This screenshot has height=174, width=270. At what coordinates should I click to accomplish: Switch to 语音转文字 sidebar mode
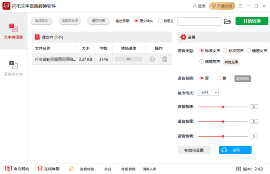coord(13,68)
